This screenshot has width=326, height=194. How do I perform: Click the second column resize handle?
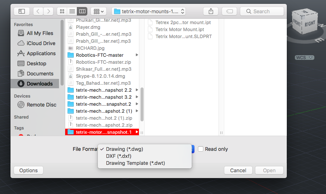tap(221, 133)
